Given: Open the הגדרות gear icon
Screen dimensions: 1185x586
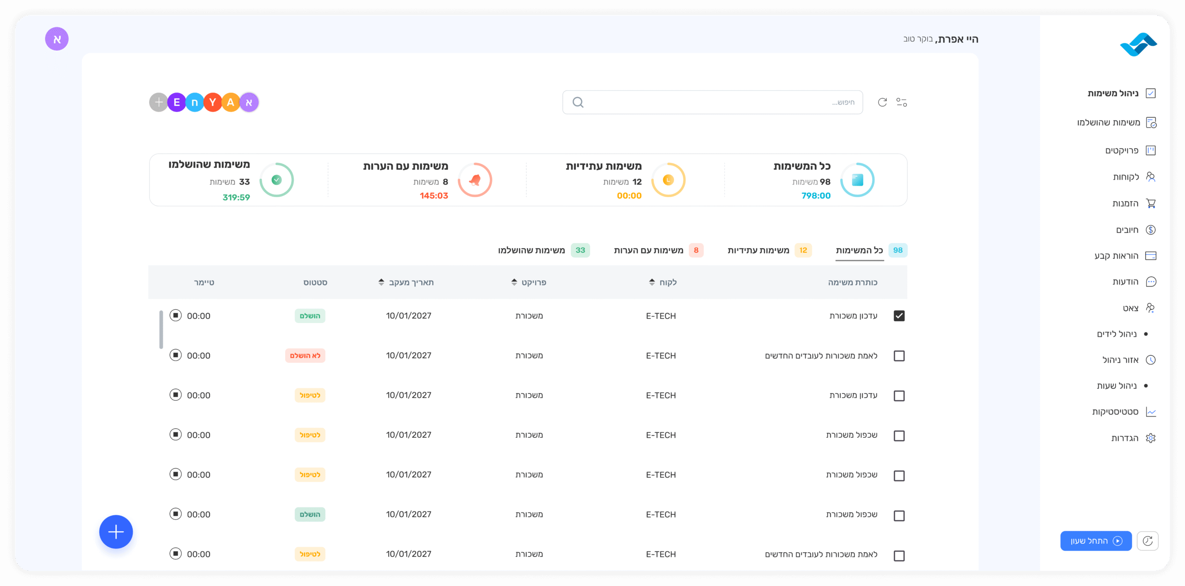Looking at the screenshot, I should pos(1151,438).
